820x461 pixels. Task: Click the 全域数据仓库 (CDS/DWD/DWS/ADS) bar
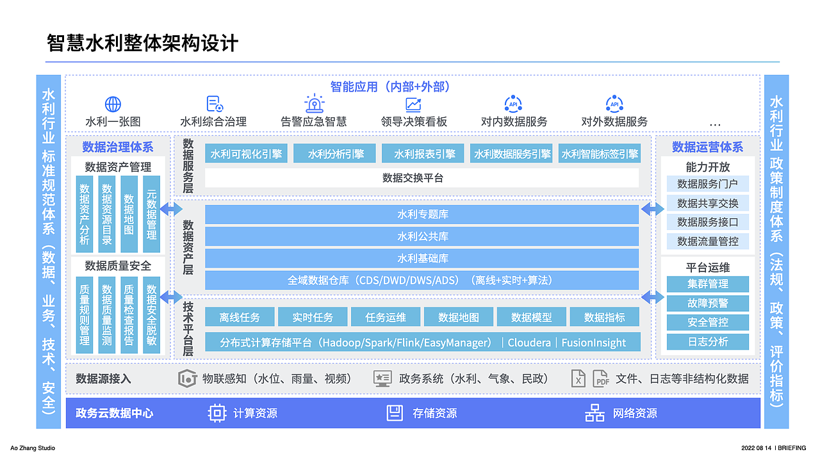tap(422, 280)
